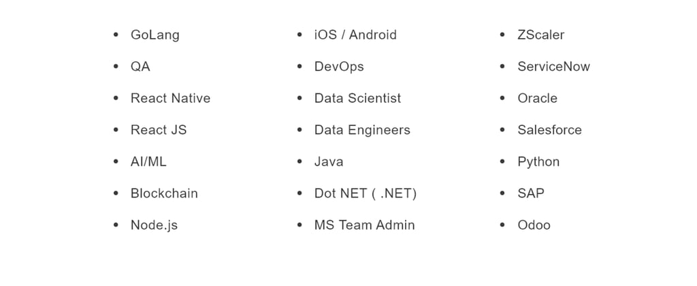Select the QA entry

click(140, 67)
